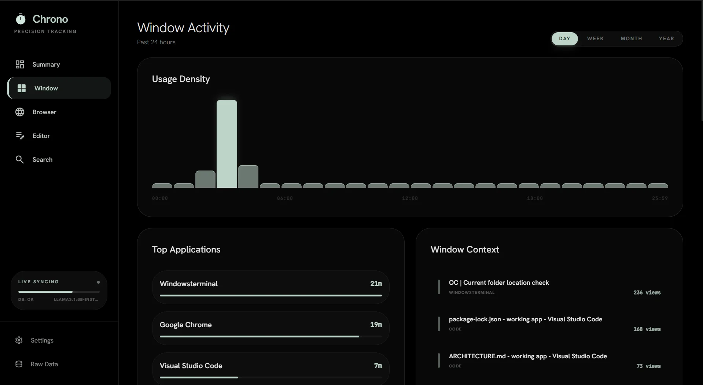703x385 pixels.
Task: Open Raw Data from the sidebar
Action: pyautogui.click(x=59, y=364)
